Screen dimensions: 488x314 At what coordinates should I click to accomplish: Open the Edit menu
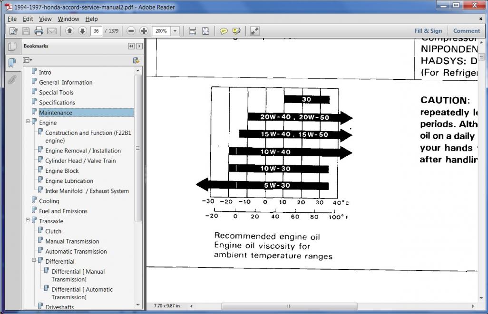28,19
